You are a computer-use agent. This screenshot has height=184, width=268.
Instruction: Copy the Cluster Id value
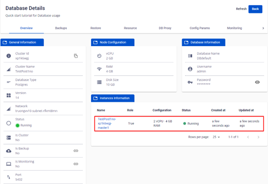(76, 56)
